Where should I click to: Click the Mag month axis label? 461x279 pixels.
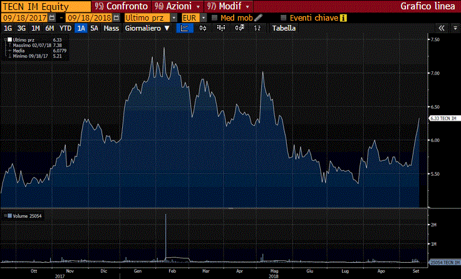[x=274, y=271]
